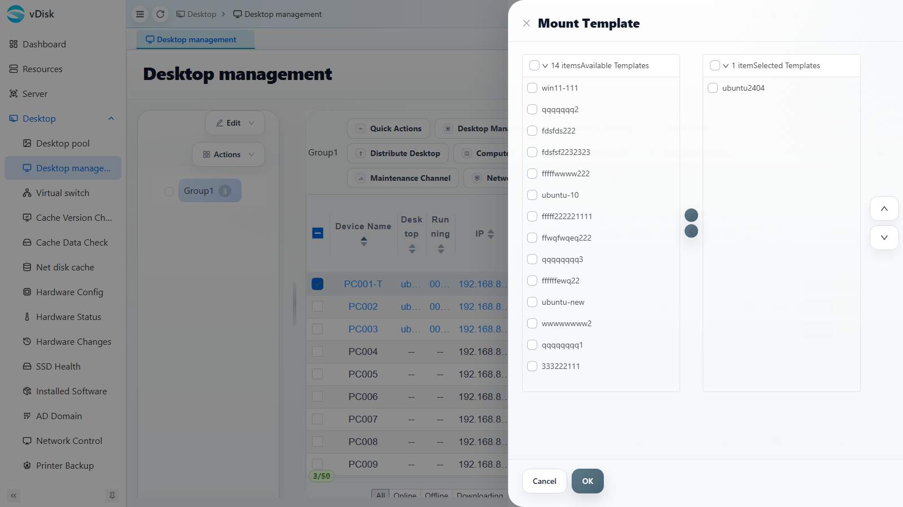Expand the Available Templates selection dropdown arrow

545,66
